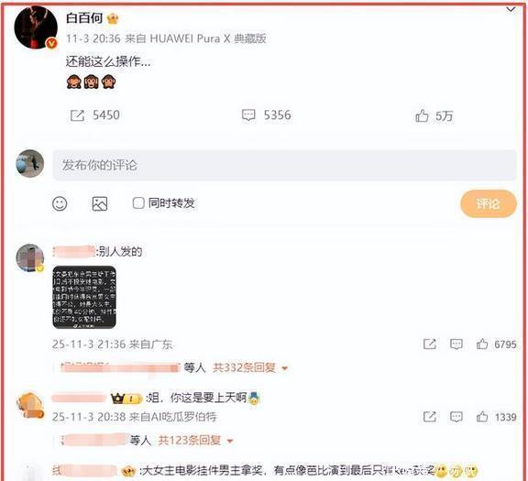Open the 白百何 profile name link
The image size is (528, 481).
coord(84,17)
